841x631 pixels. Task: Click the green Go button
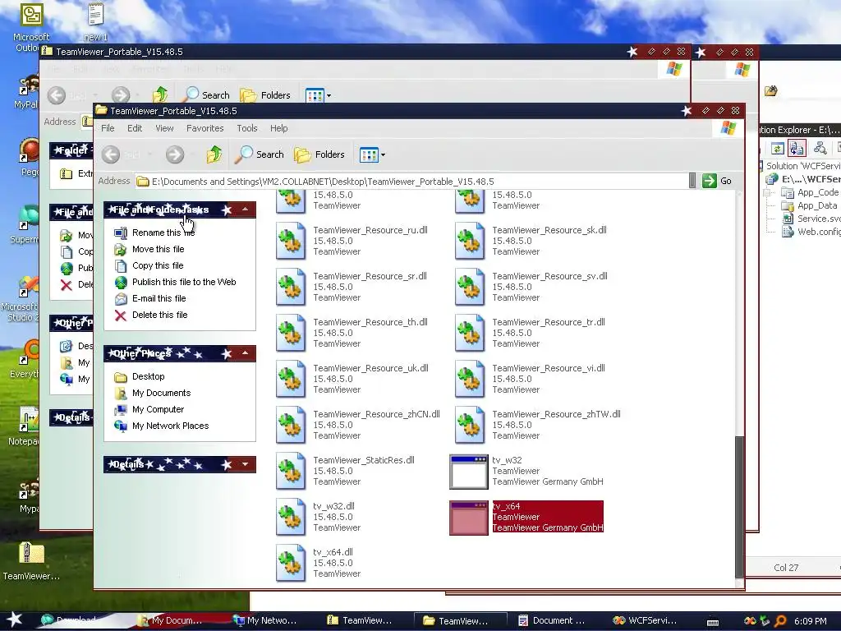[x=716, y=181]
